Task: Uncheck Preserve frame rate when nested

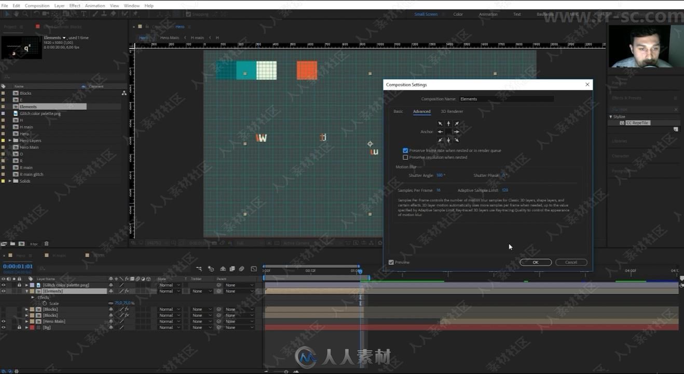Action: click(x=405, y=151)
